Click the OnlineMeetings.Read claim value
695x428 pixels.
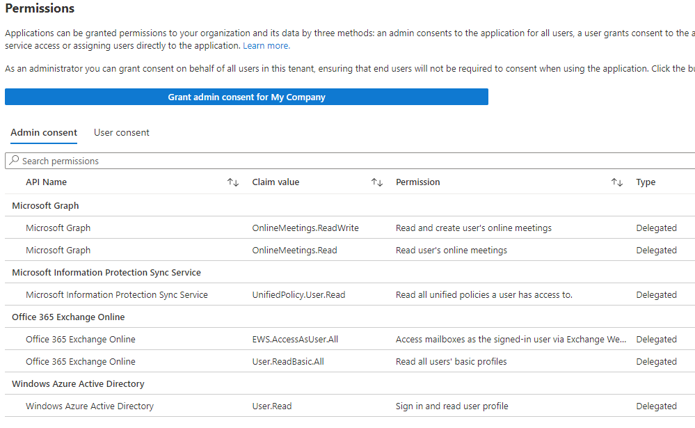(295, 250)
